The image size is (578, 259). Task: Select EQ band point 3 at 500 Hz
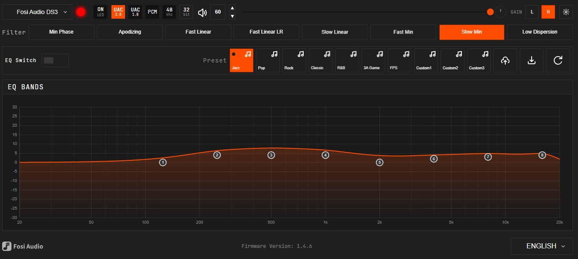271,155
